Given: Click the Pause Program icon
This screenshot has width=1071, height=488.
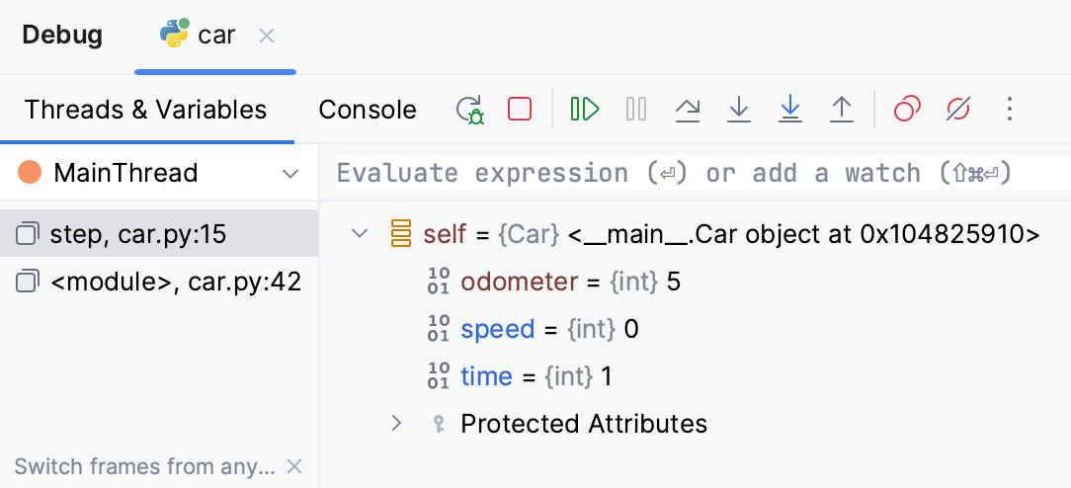Looking at the screenshot, I should pyautogui.click(x=636, y=109).
